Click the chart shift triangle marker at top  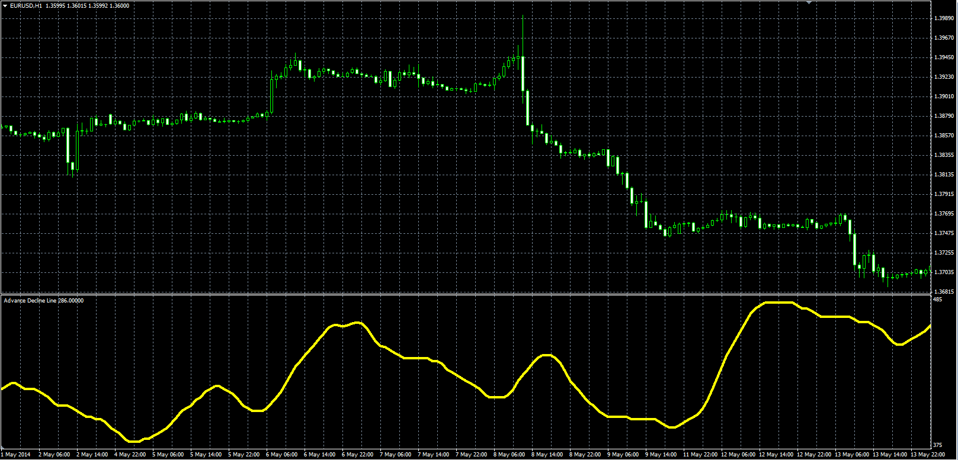810,2
